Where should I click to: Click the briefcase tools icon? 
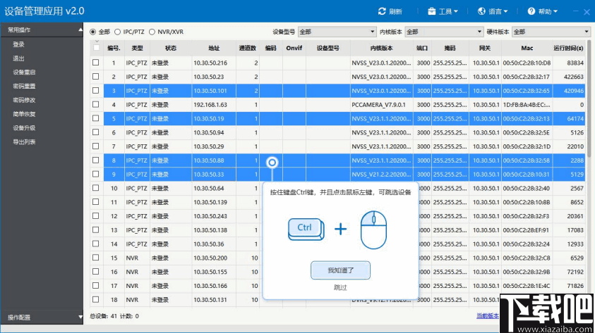coord(431,11)
